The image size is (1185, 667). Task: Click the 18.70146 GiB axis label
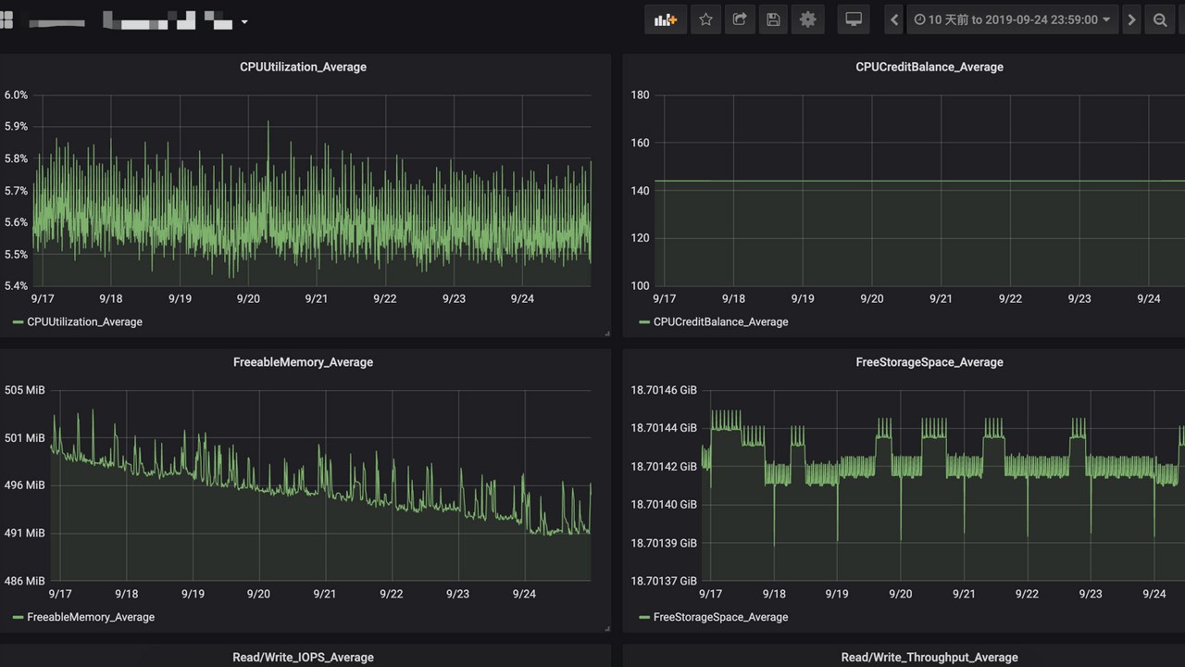(x=664, y=390)
